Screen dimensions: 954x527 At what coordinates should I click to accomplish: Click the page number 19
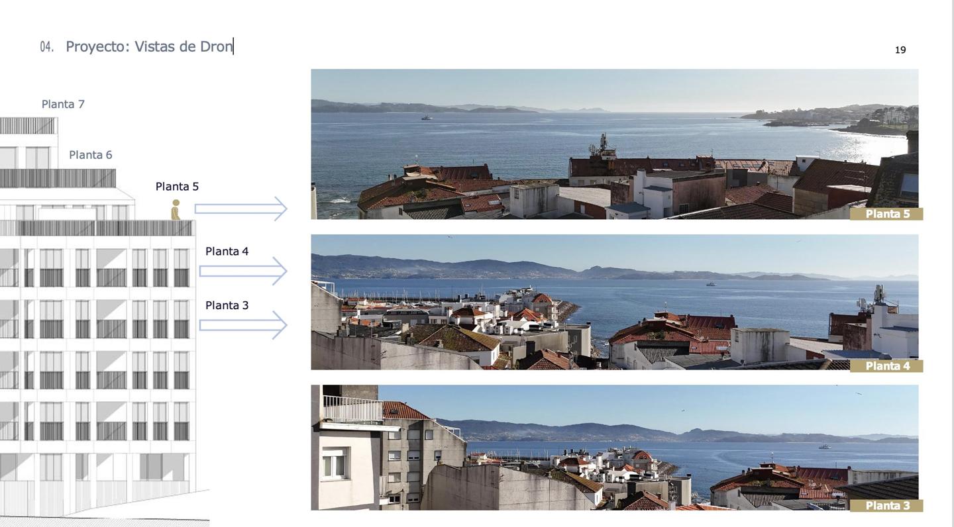[900, 50]
